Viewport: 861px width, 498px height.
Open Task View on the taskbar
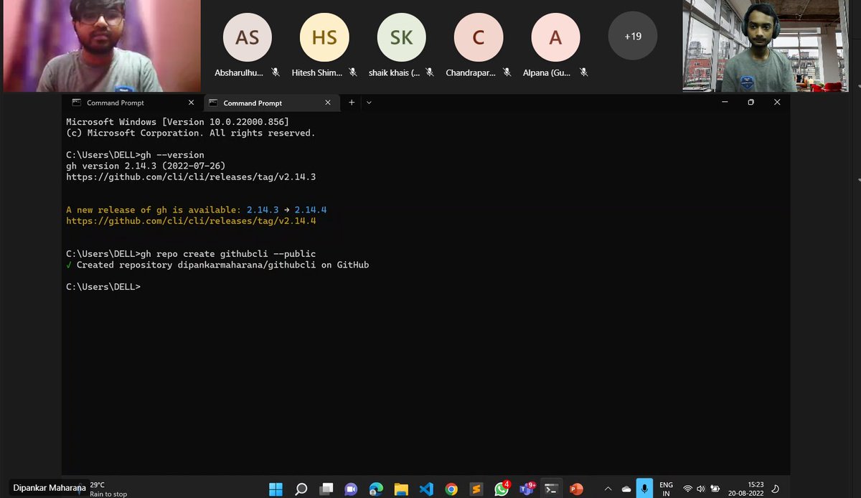pyautogui.click(x=326, y=489)
